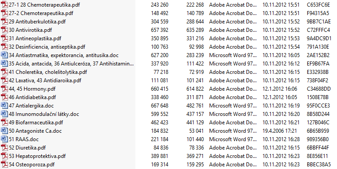This screenshot has height=169, width=337.
Task: Click the PDF icon of 54 Osteoporoza
Action: tap(4, 165)
